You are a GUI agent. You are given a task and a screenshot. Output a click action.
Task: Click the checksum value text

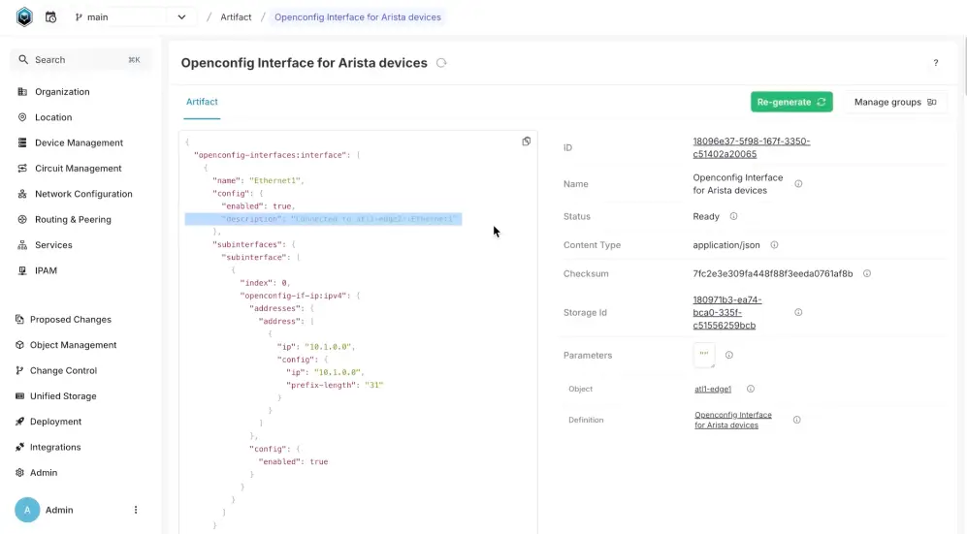tap(773, 273)
